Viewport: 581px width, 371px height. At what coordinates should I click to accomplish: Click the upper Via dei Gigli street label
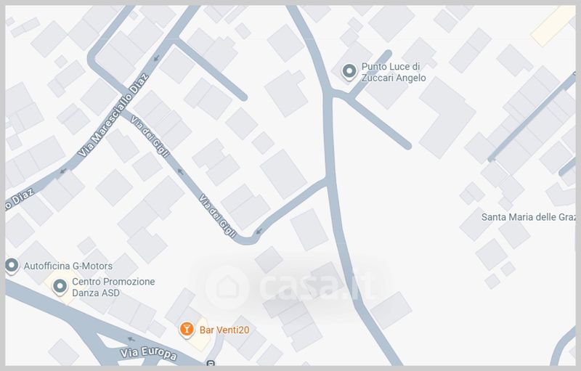(150, 136)
